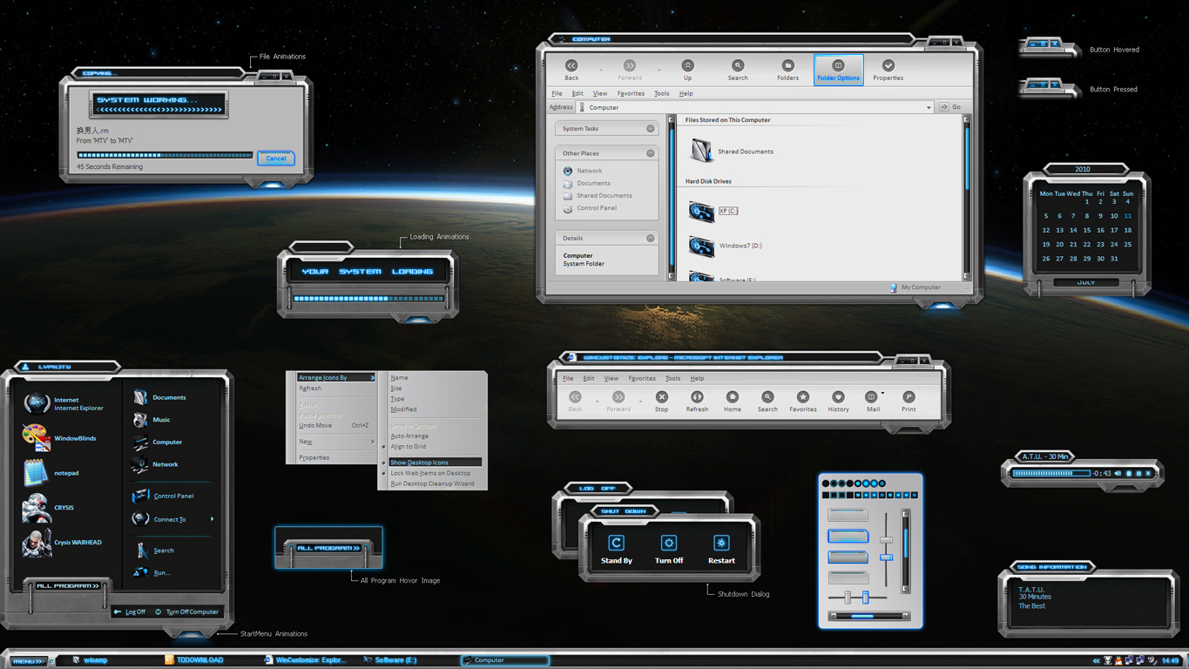Open Favorites icon in Internet Explorer toolbar
The height and width of the screenshot is (669, 1189).
tap(803, 397)
